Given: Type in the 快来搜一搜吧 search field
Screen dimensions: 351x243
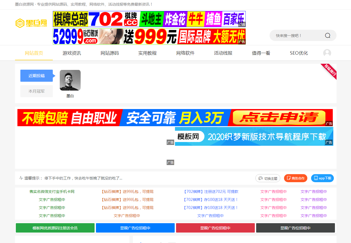Looking at the screenshot, I should [296, 36].
